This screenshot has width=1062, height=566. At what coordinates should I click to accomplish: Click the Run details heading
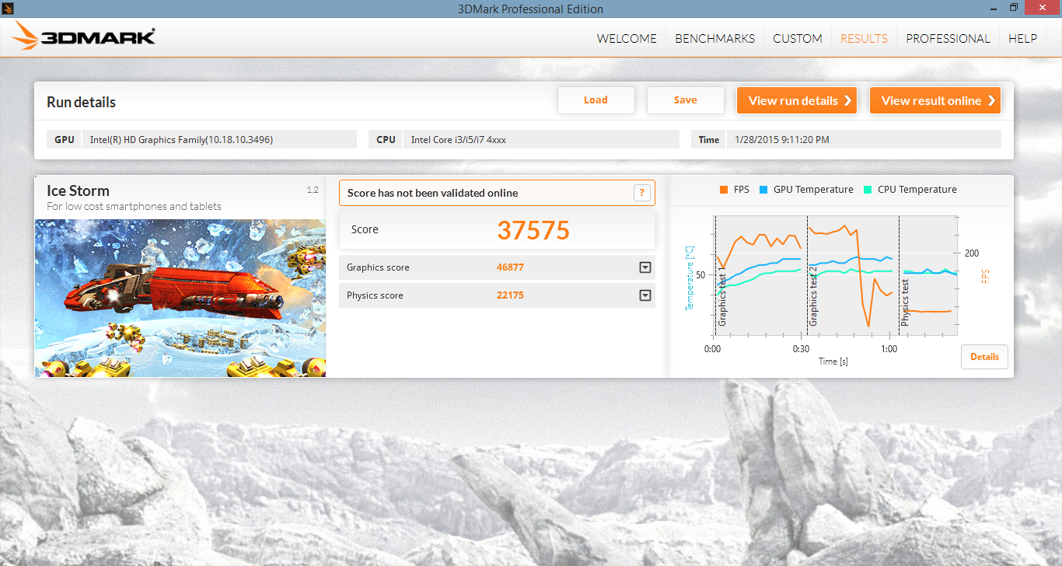tap(81, 102)
